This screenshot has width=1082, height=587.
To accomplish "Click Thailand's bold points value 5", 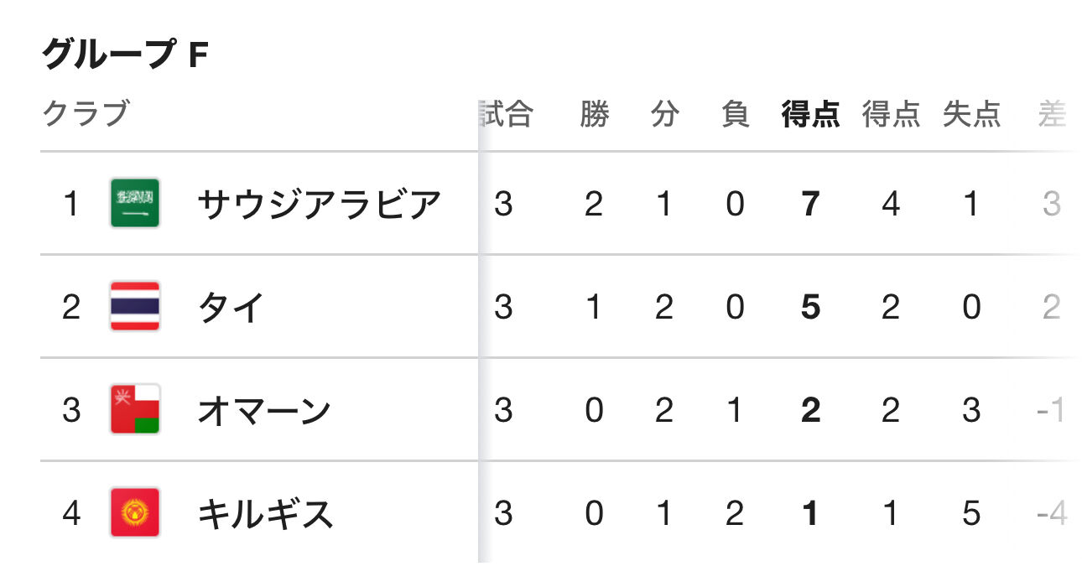I will [810, 307].
